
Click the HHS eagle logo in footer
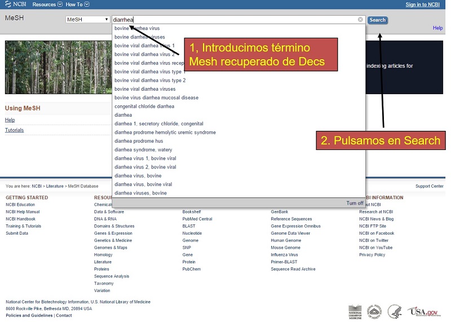click(394, 311)
